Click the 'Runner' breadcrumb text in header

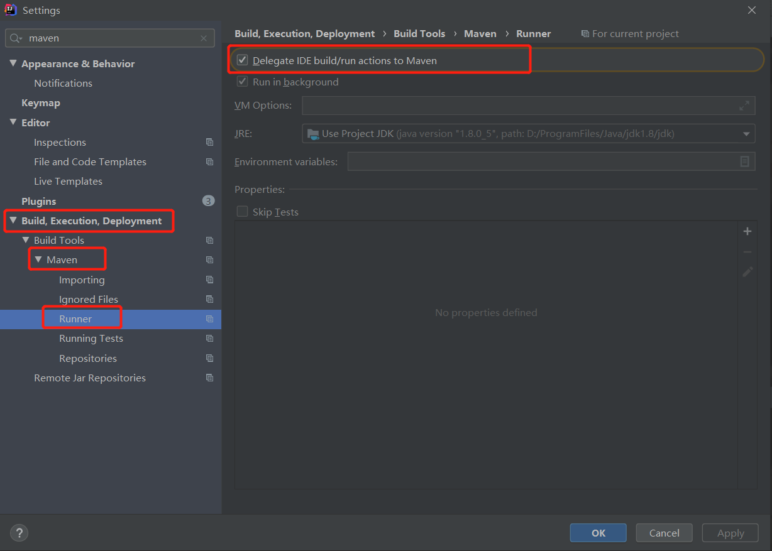click(534, 34)
